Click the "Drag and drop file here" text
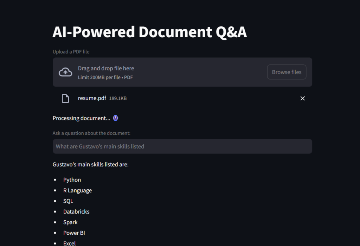The height and width of the screenshot is (246, 360). pos(106,68)
